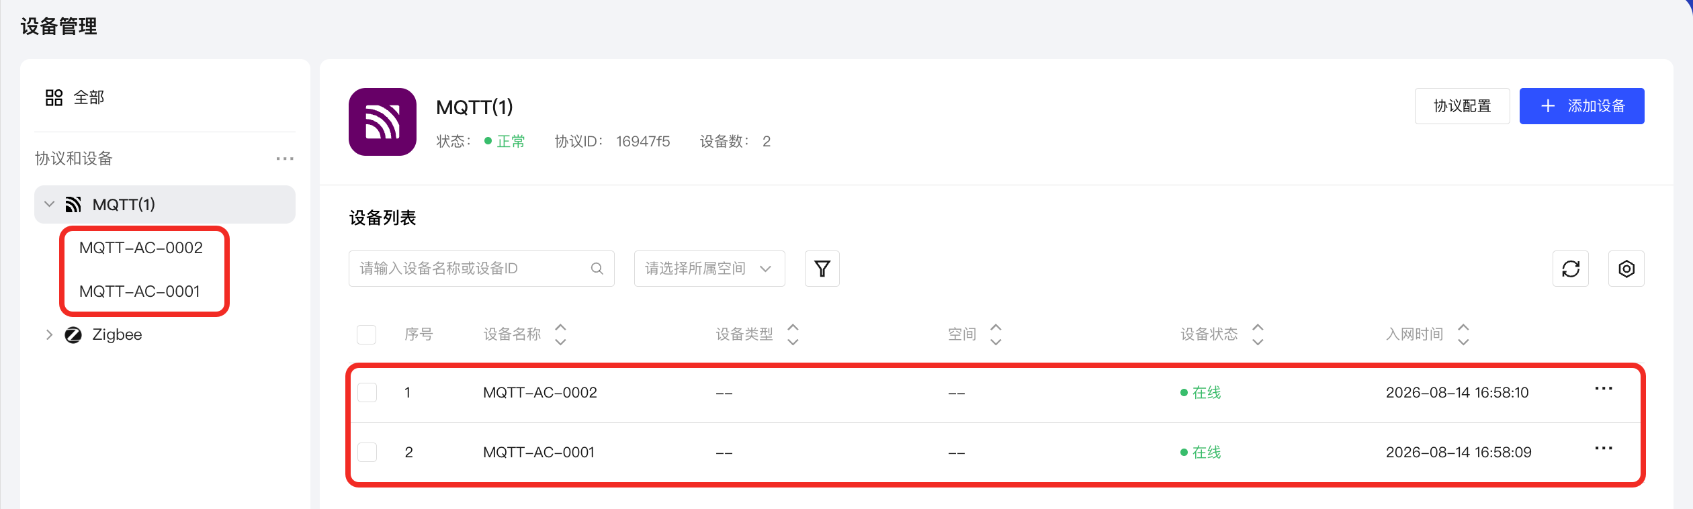The width and height of the screenshot is (1693, 509).
Task: Open row actions for MQTT-AC-0001
Action: click(x=1604, y=449)
